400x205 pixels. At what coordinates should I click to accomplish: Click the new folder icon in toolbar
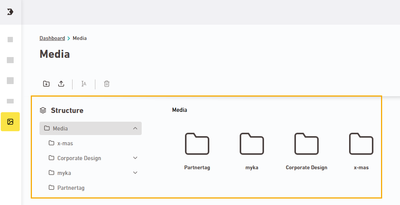[x=46, y=84]
